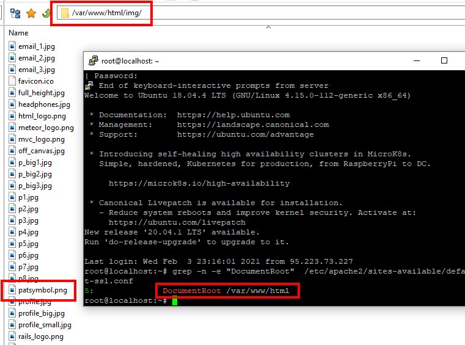Select file off_canvas.jpg

(41, 151)
